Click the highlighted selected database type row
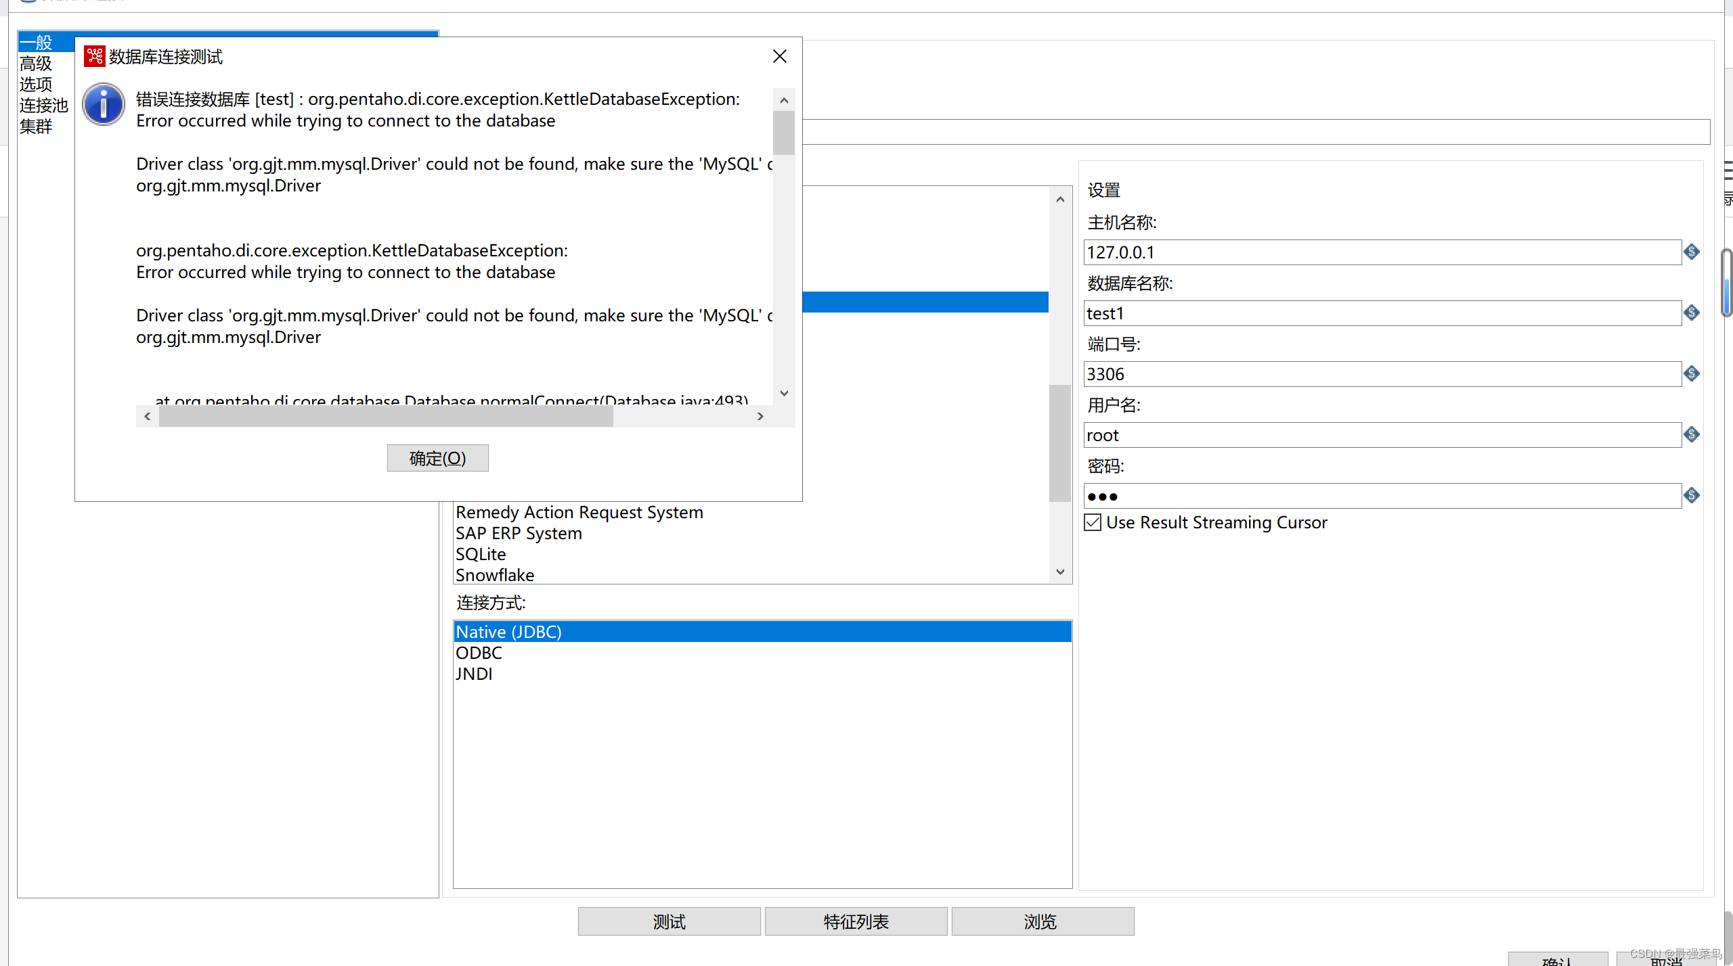1733x966 pixels. tap(925, 302)
